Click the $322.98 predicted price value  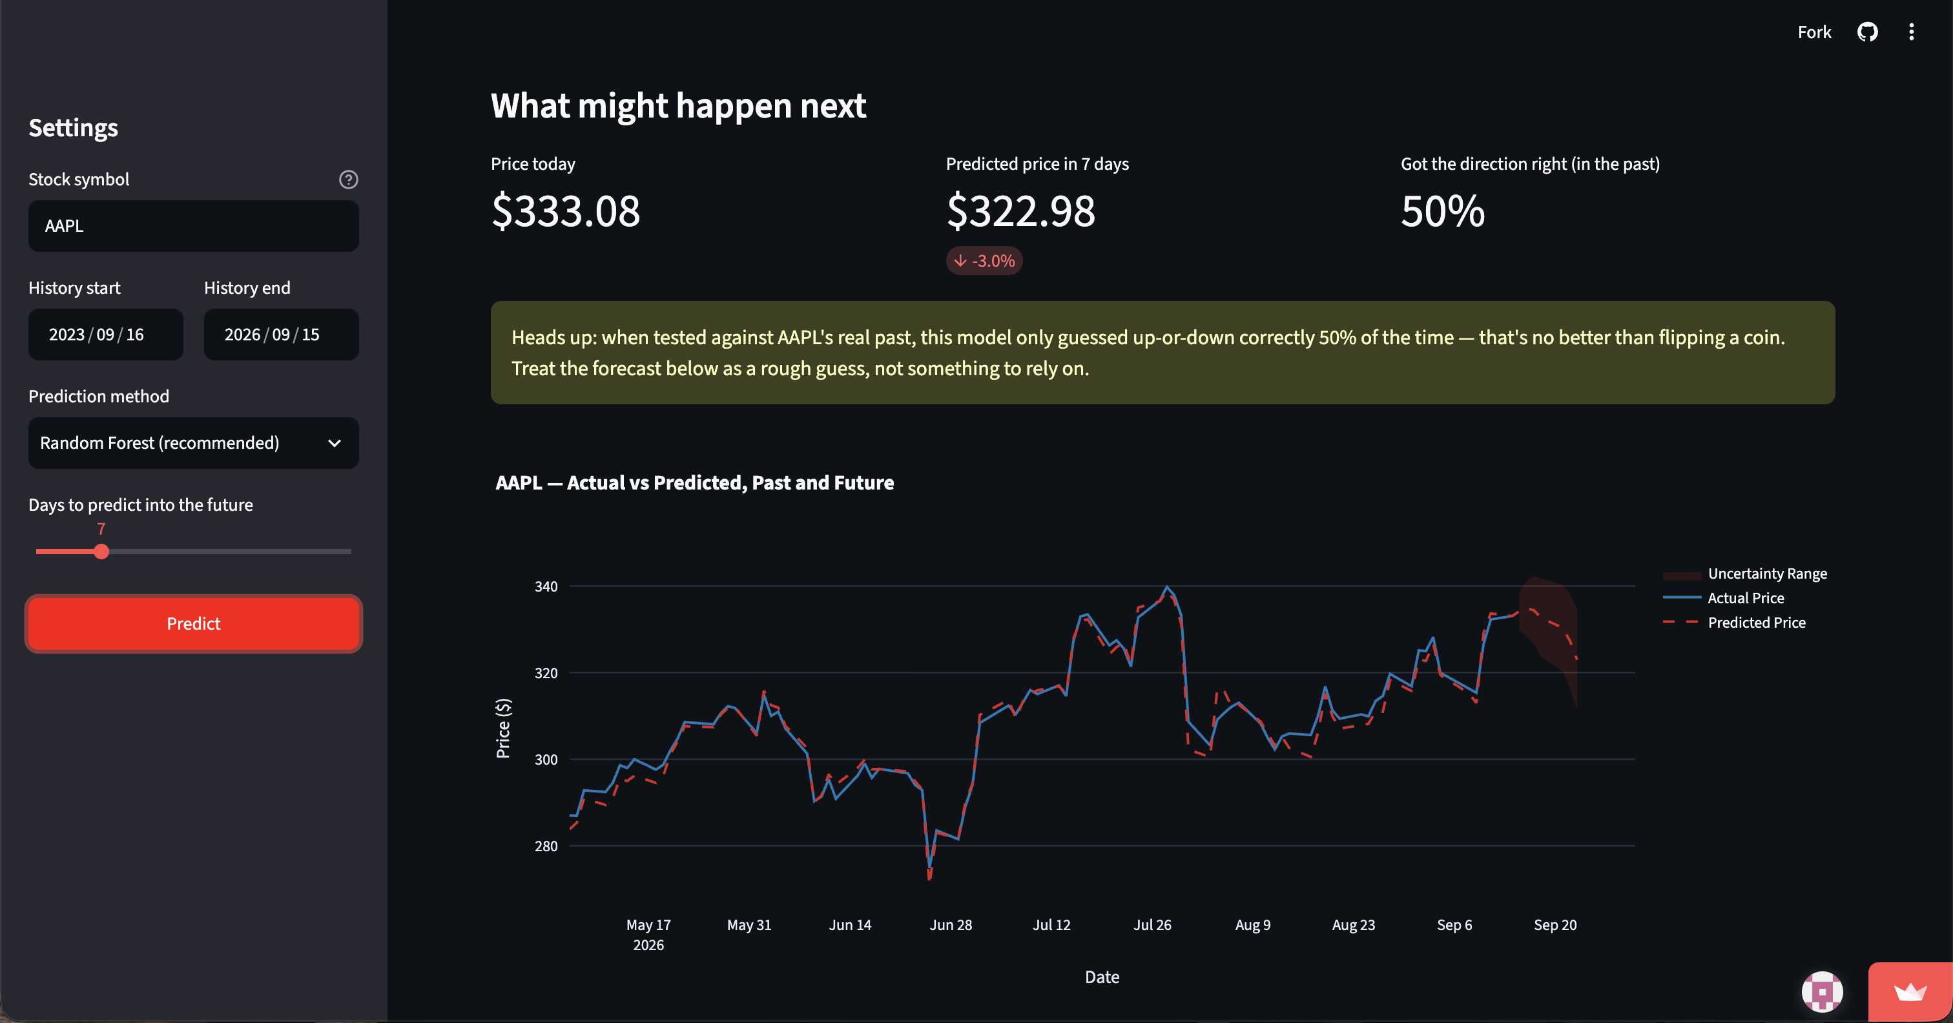pyautogui.click(x=1020, y=211)
